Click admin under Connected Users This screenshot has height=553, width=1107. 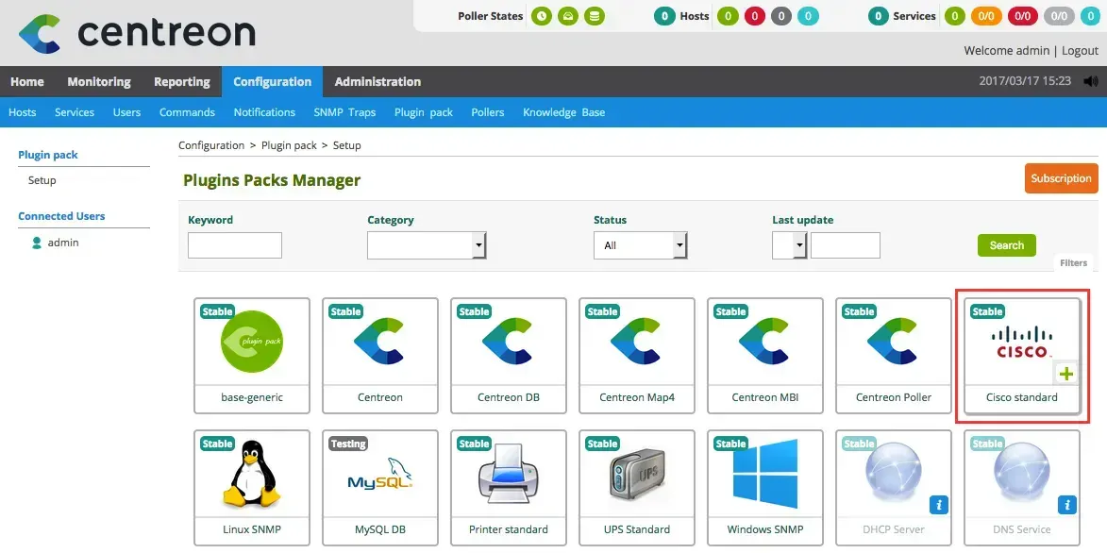(x=63, y=243)
